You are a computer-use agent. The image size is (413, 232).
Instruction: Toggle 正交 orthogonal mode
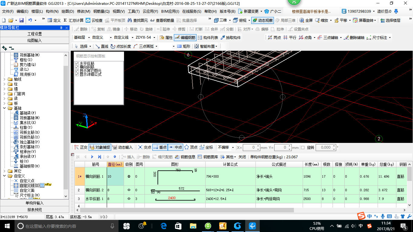tap(81, 147)
